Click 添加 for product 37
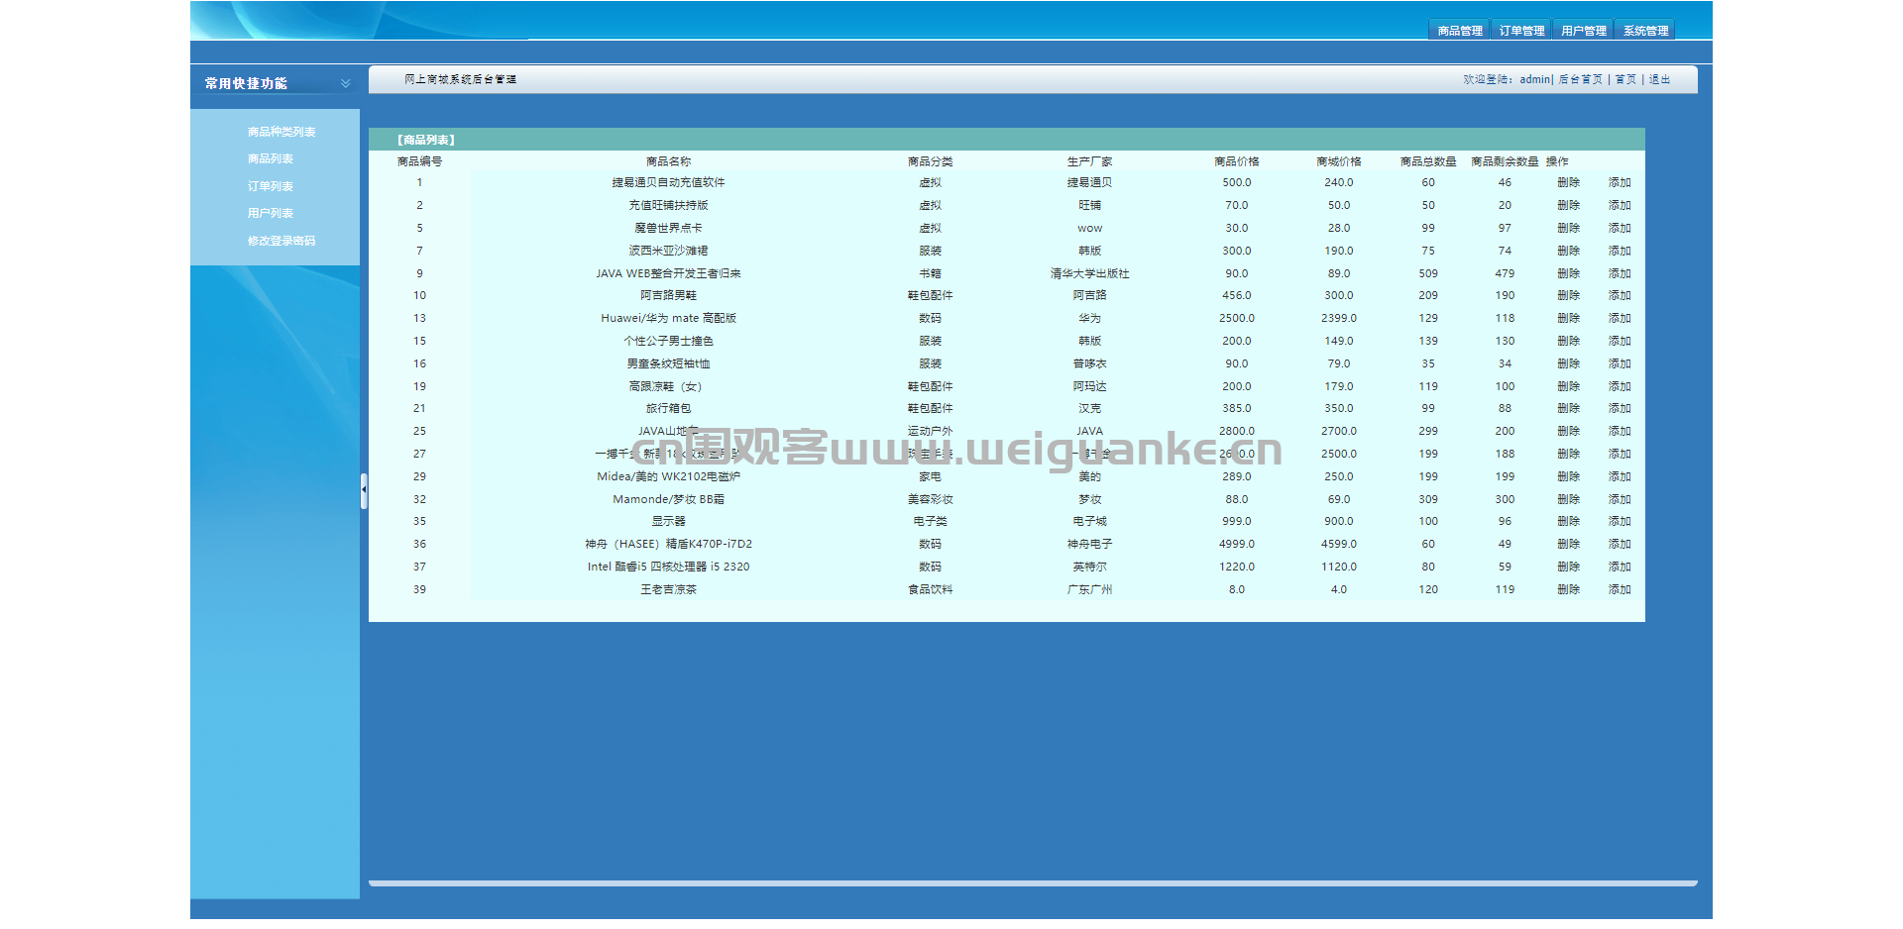This screenshot has width=1903, height=929. point(1620,567)
